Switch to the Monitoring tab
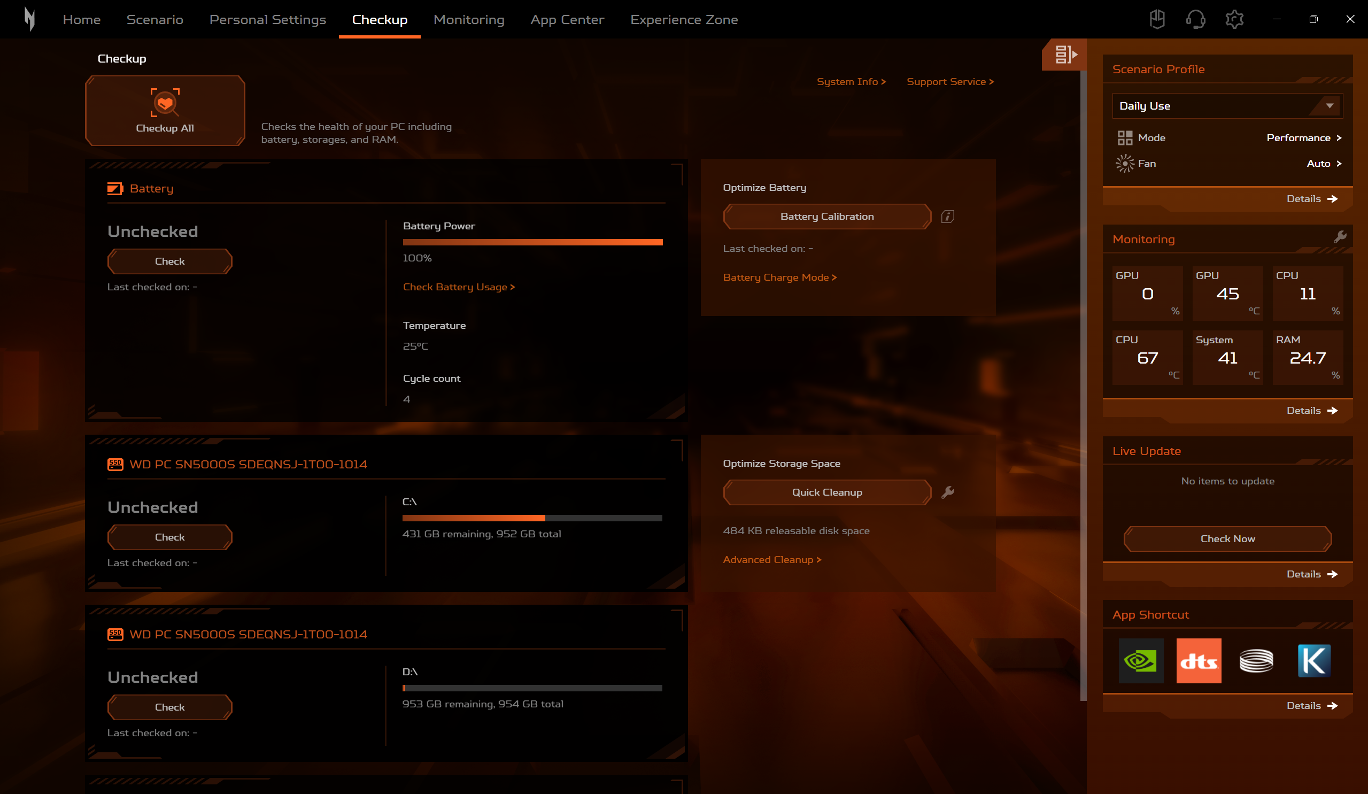This screenshot has height=794, width=1368. point(468,20)
